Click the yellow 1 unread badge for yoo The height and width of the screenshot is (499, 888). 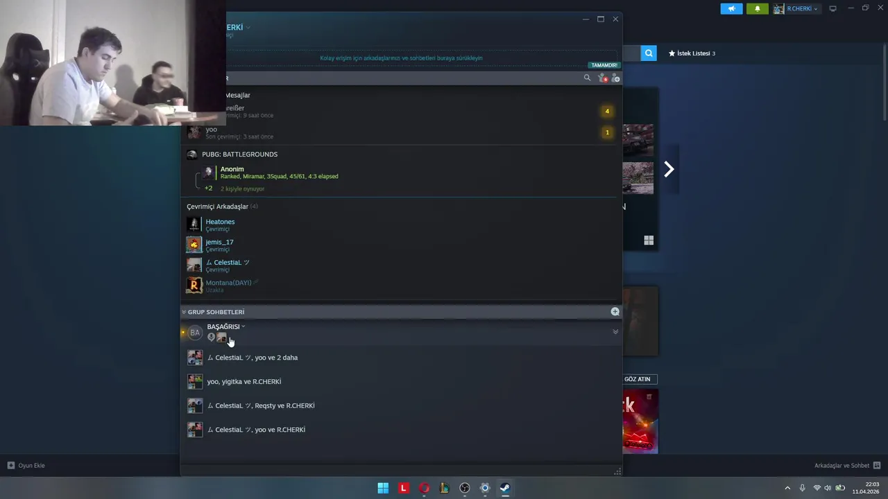point(607,132)
